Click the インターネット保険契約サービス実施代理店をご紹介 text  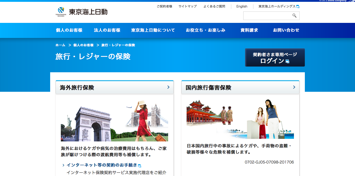click(x=116, y=173)
